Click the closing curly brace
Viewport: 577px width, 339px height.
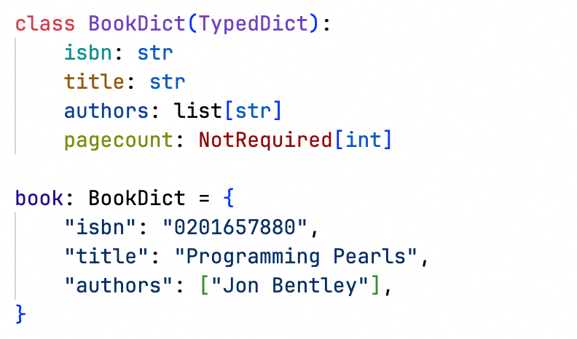20,314
